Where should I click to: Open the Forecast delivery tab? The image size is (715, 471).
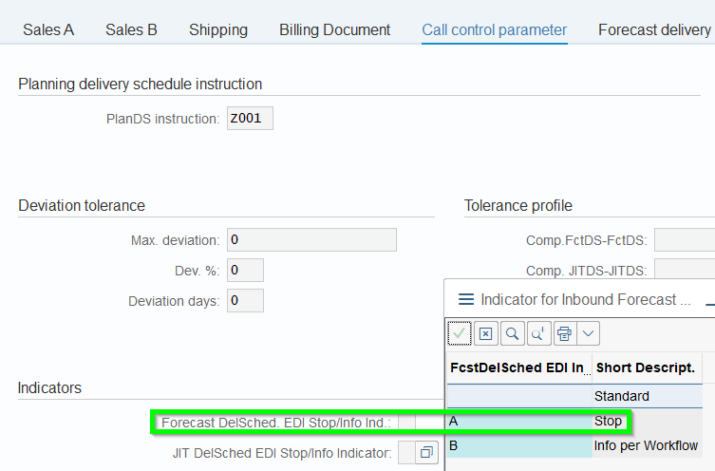[x=654, y=29]
